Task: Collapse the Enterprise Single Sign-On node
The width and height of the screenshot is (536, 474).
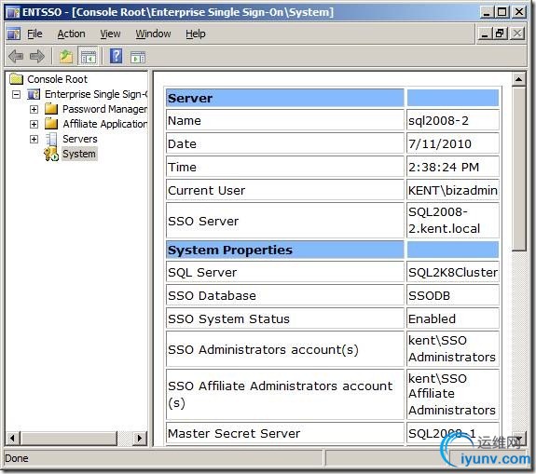Action: click(16, 94)
